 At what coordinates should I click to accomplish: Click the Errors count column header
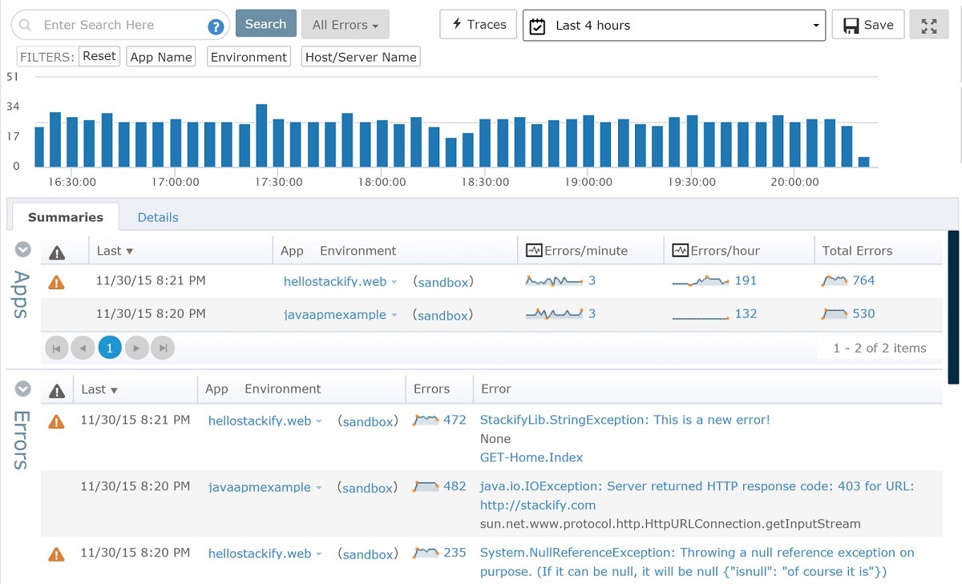tap(431, 389)
